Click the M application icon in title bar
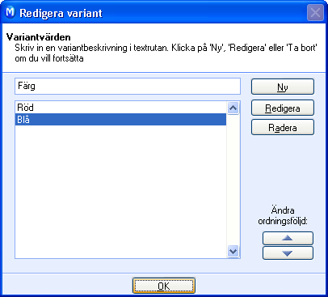 pos(11,12)
